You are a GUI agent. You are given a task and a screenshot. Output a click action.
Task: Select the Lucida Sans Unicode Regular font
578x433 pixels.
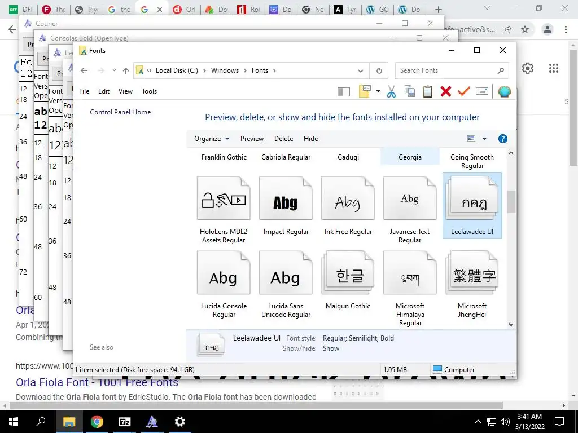coord(286,284)
